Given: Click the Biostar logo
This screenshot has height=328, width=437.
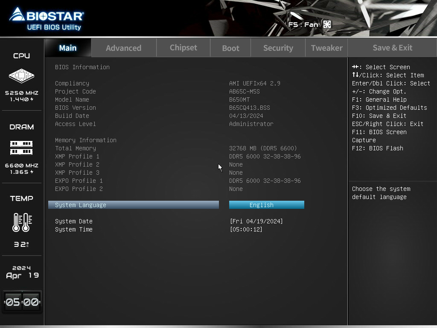Looking at the screenshot, I should (47, 15).
